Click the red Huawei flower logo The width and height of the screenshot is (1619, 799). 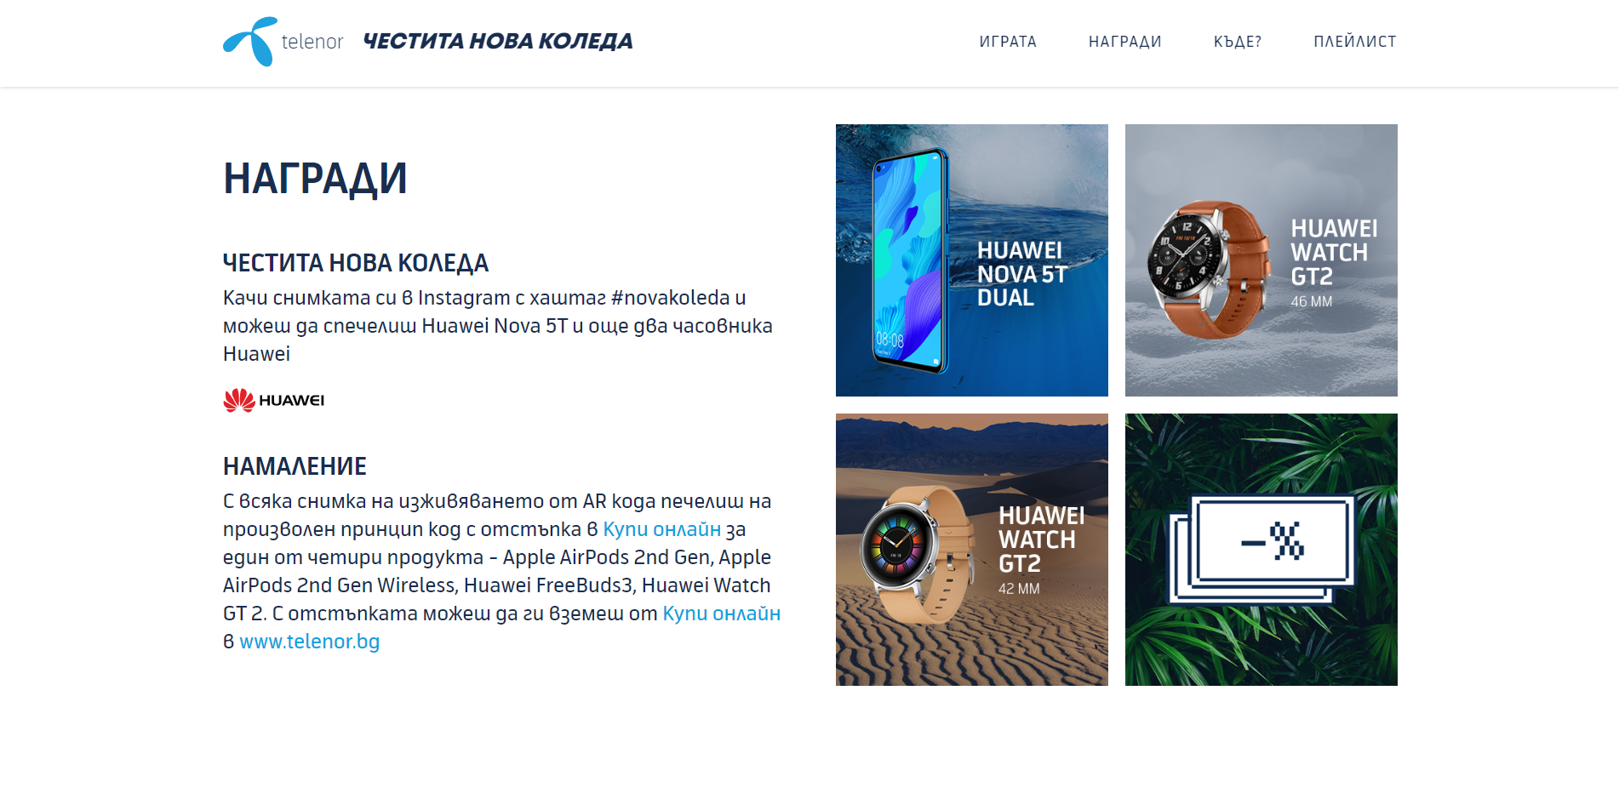coord(239,400)
